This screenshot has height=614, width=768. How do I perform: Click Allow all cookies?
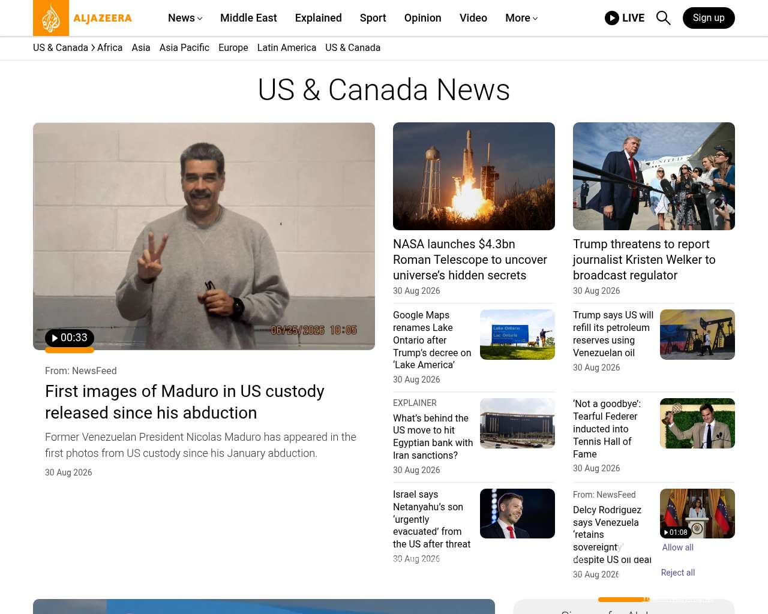678,547
